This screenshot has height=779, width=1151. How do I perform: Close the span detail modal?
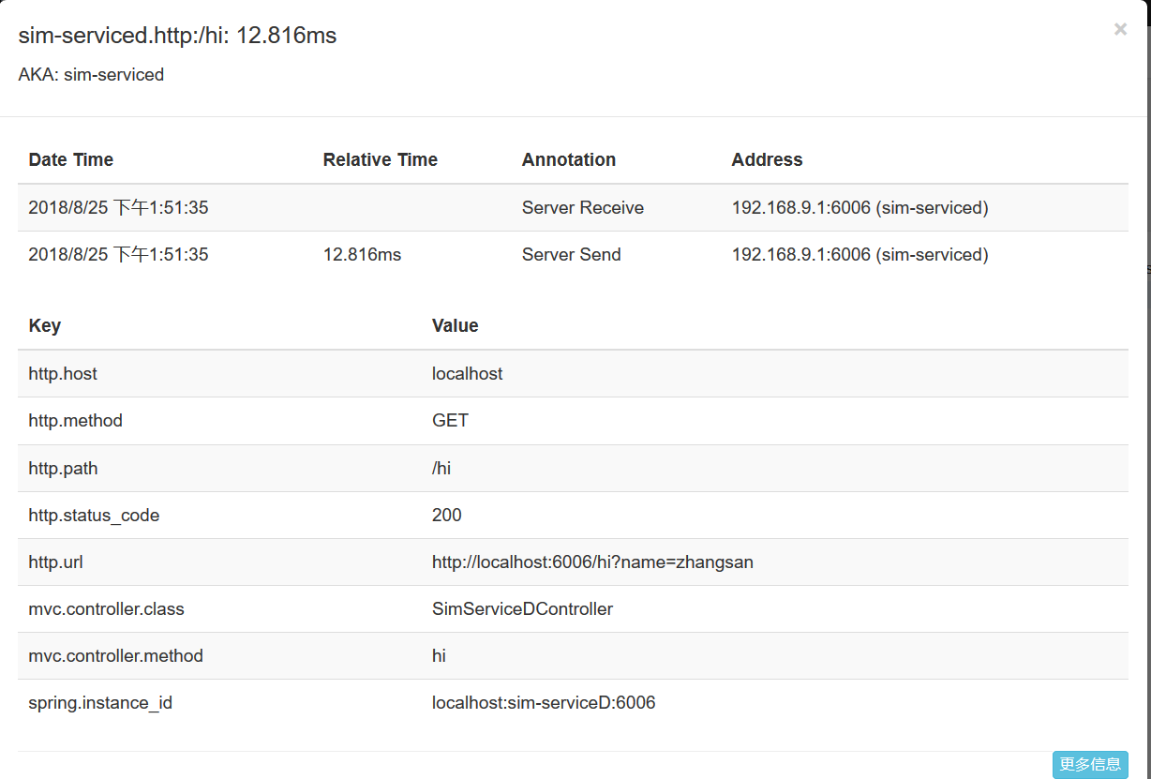point(1120,29)
